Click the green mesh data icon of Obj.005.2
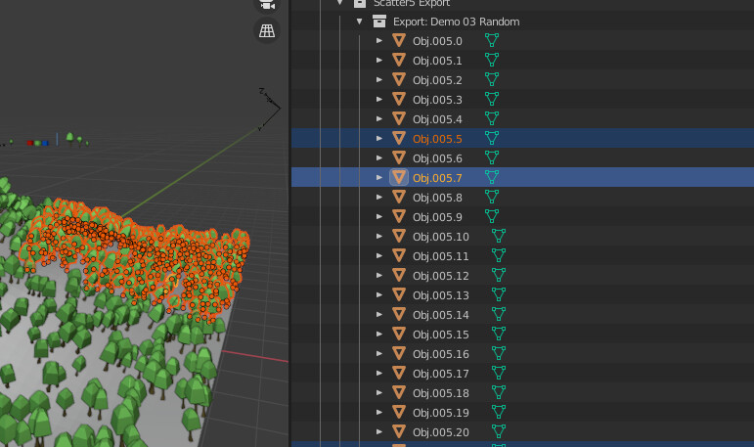The width and height of the screenshot is (754, 447). (492, 79)
